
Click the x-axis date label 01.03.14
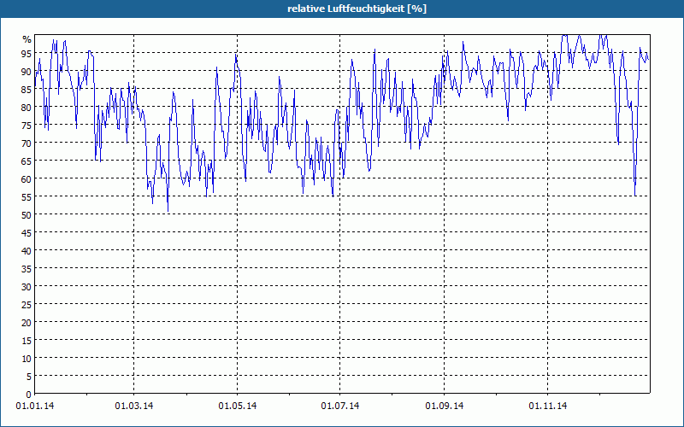click(134, 407)
